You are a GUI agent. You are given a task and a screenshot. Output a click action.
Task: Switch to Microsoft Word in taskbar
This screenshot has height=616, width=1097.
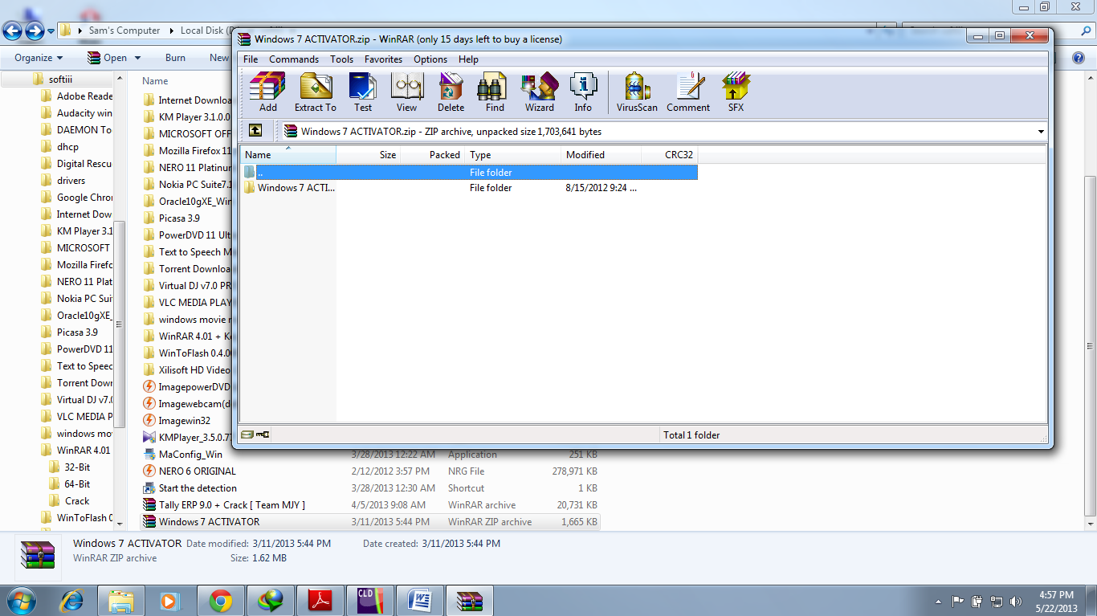click(420, 600)
